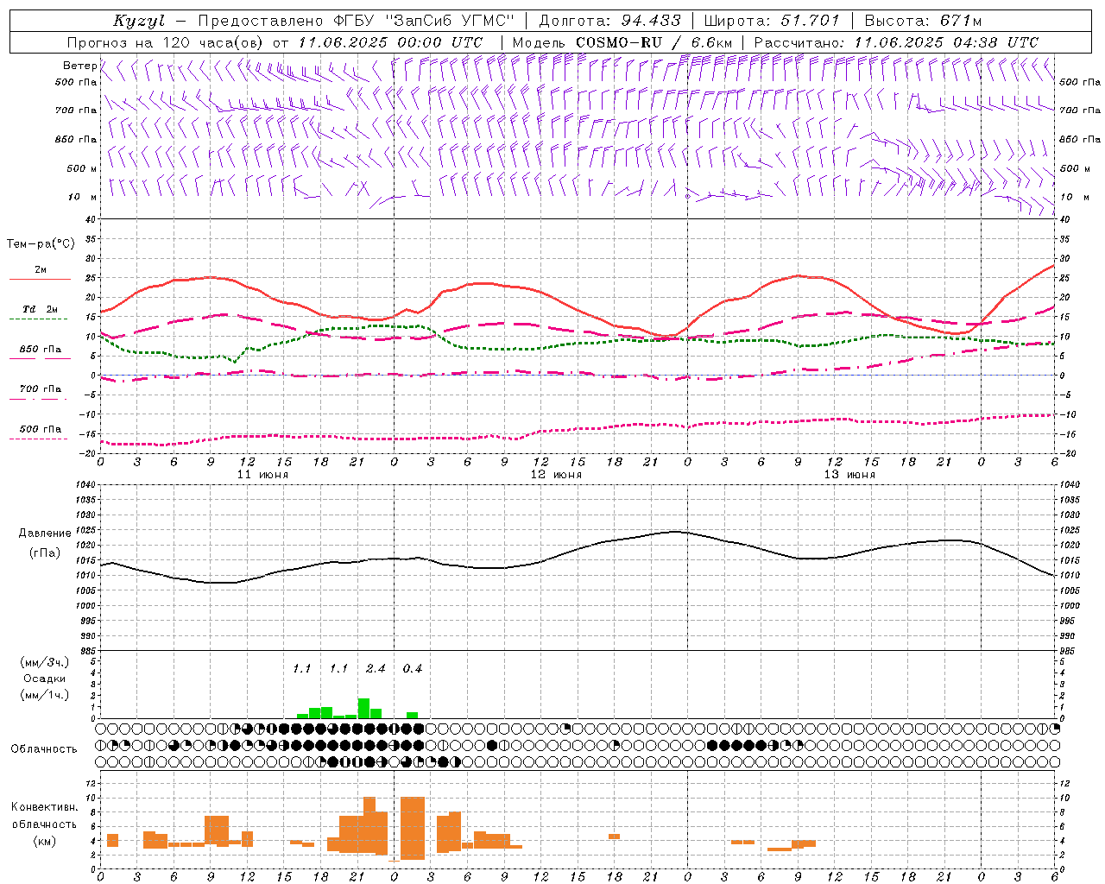This screenshot has height=884, width=1105.
Task: Click the "Облачность" cloud cover label
Action: click(x=44, y=748)
